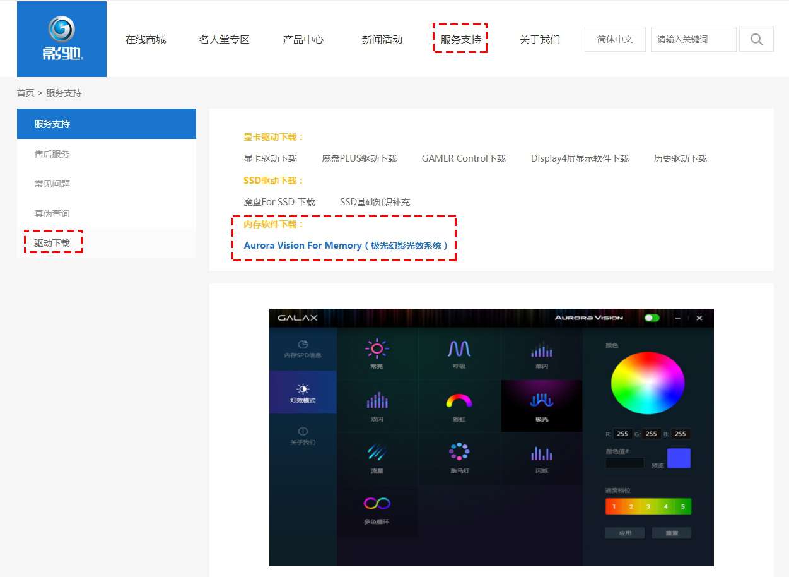Open Aurora Vision For Memory download link
This screenshot has width=789, height=577.
pyautogui.click(x=346, y=246)
